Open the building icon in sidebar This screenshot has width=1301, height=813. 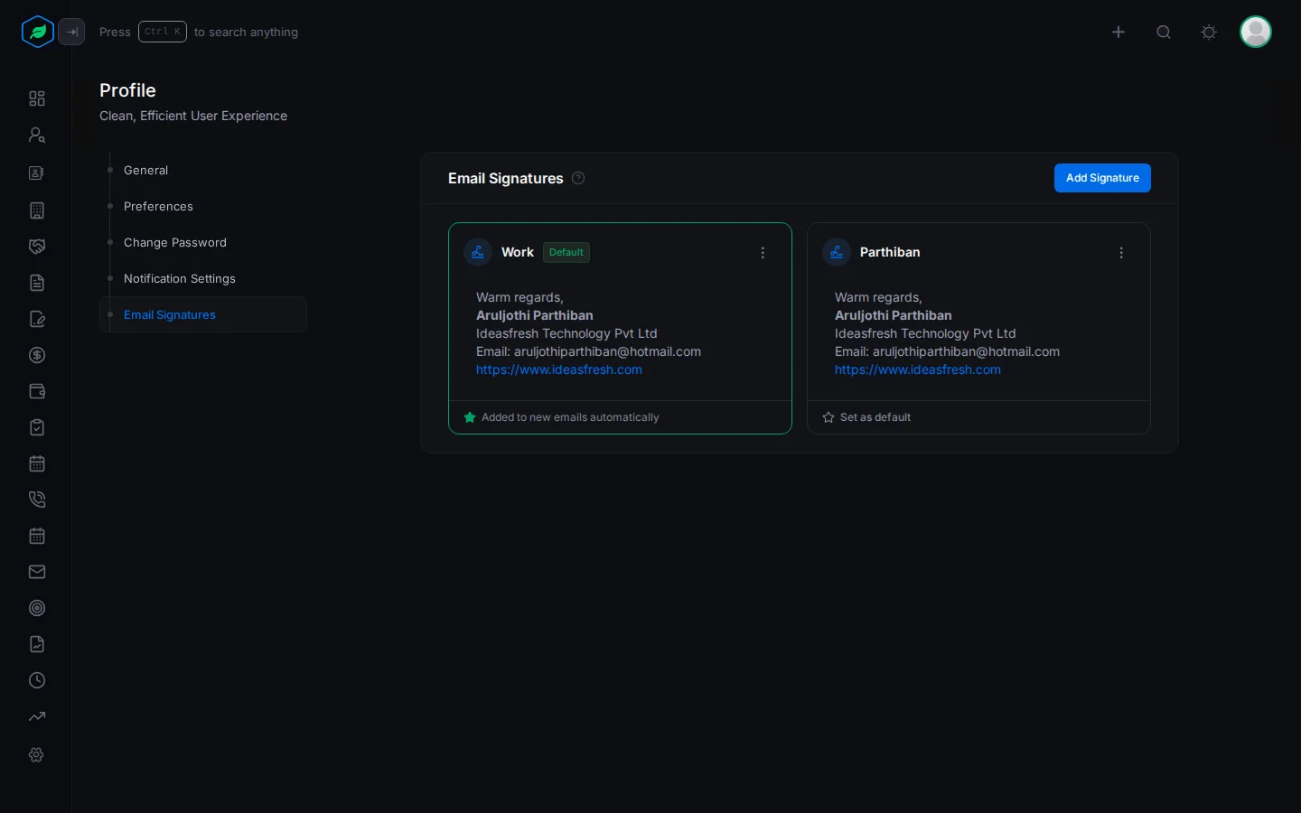click(37, 210)
